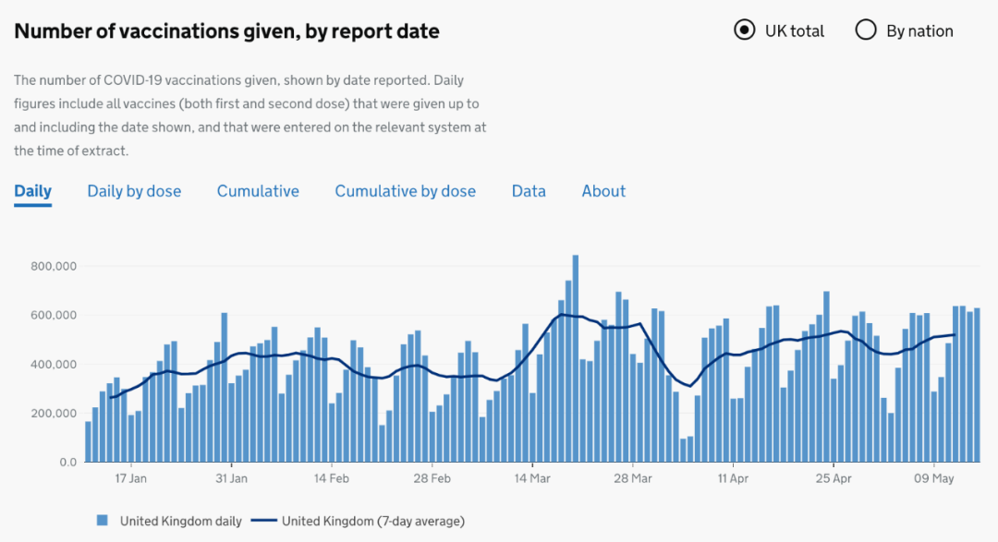Viewport: 998px width, 542px height.
Task: Open the Daily tab
Action: click(x=32, y=191)
